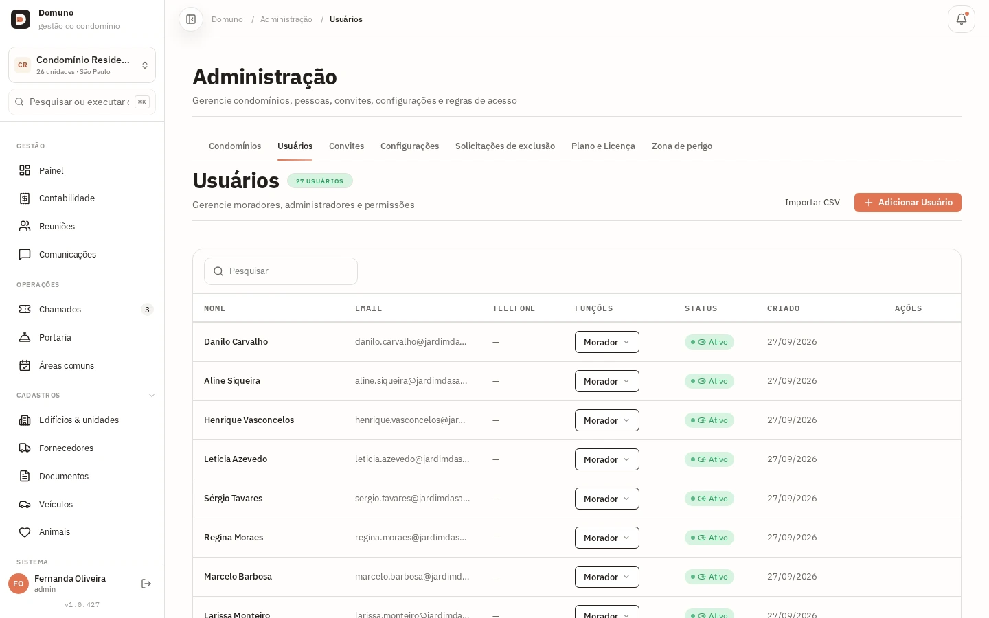
Task: Click email sergio.tavares@jardimdasa...
Action: (x=413, y=499)
